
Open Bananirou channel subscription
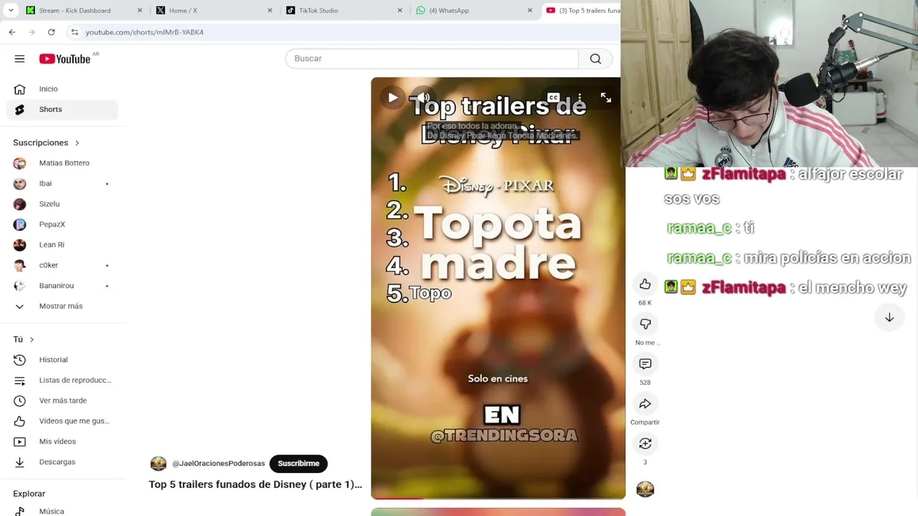tap(62, 286)
